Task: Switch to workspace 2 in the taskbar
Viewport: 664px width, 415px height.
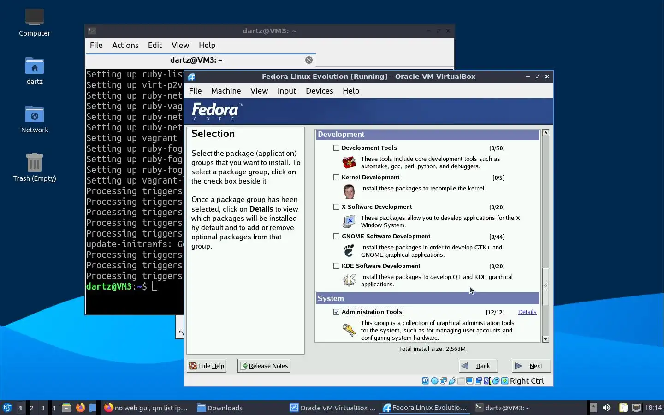Action: (x=32, y=408)
